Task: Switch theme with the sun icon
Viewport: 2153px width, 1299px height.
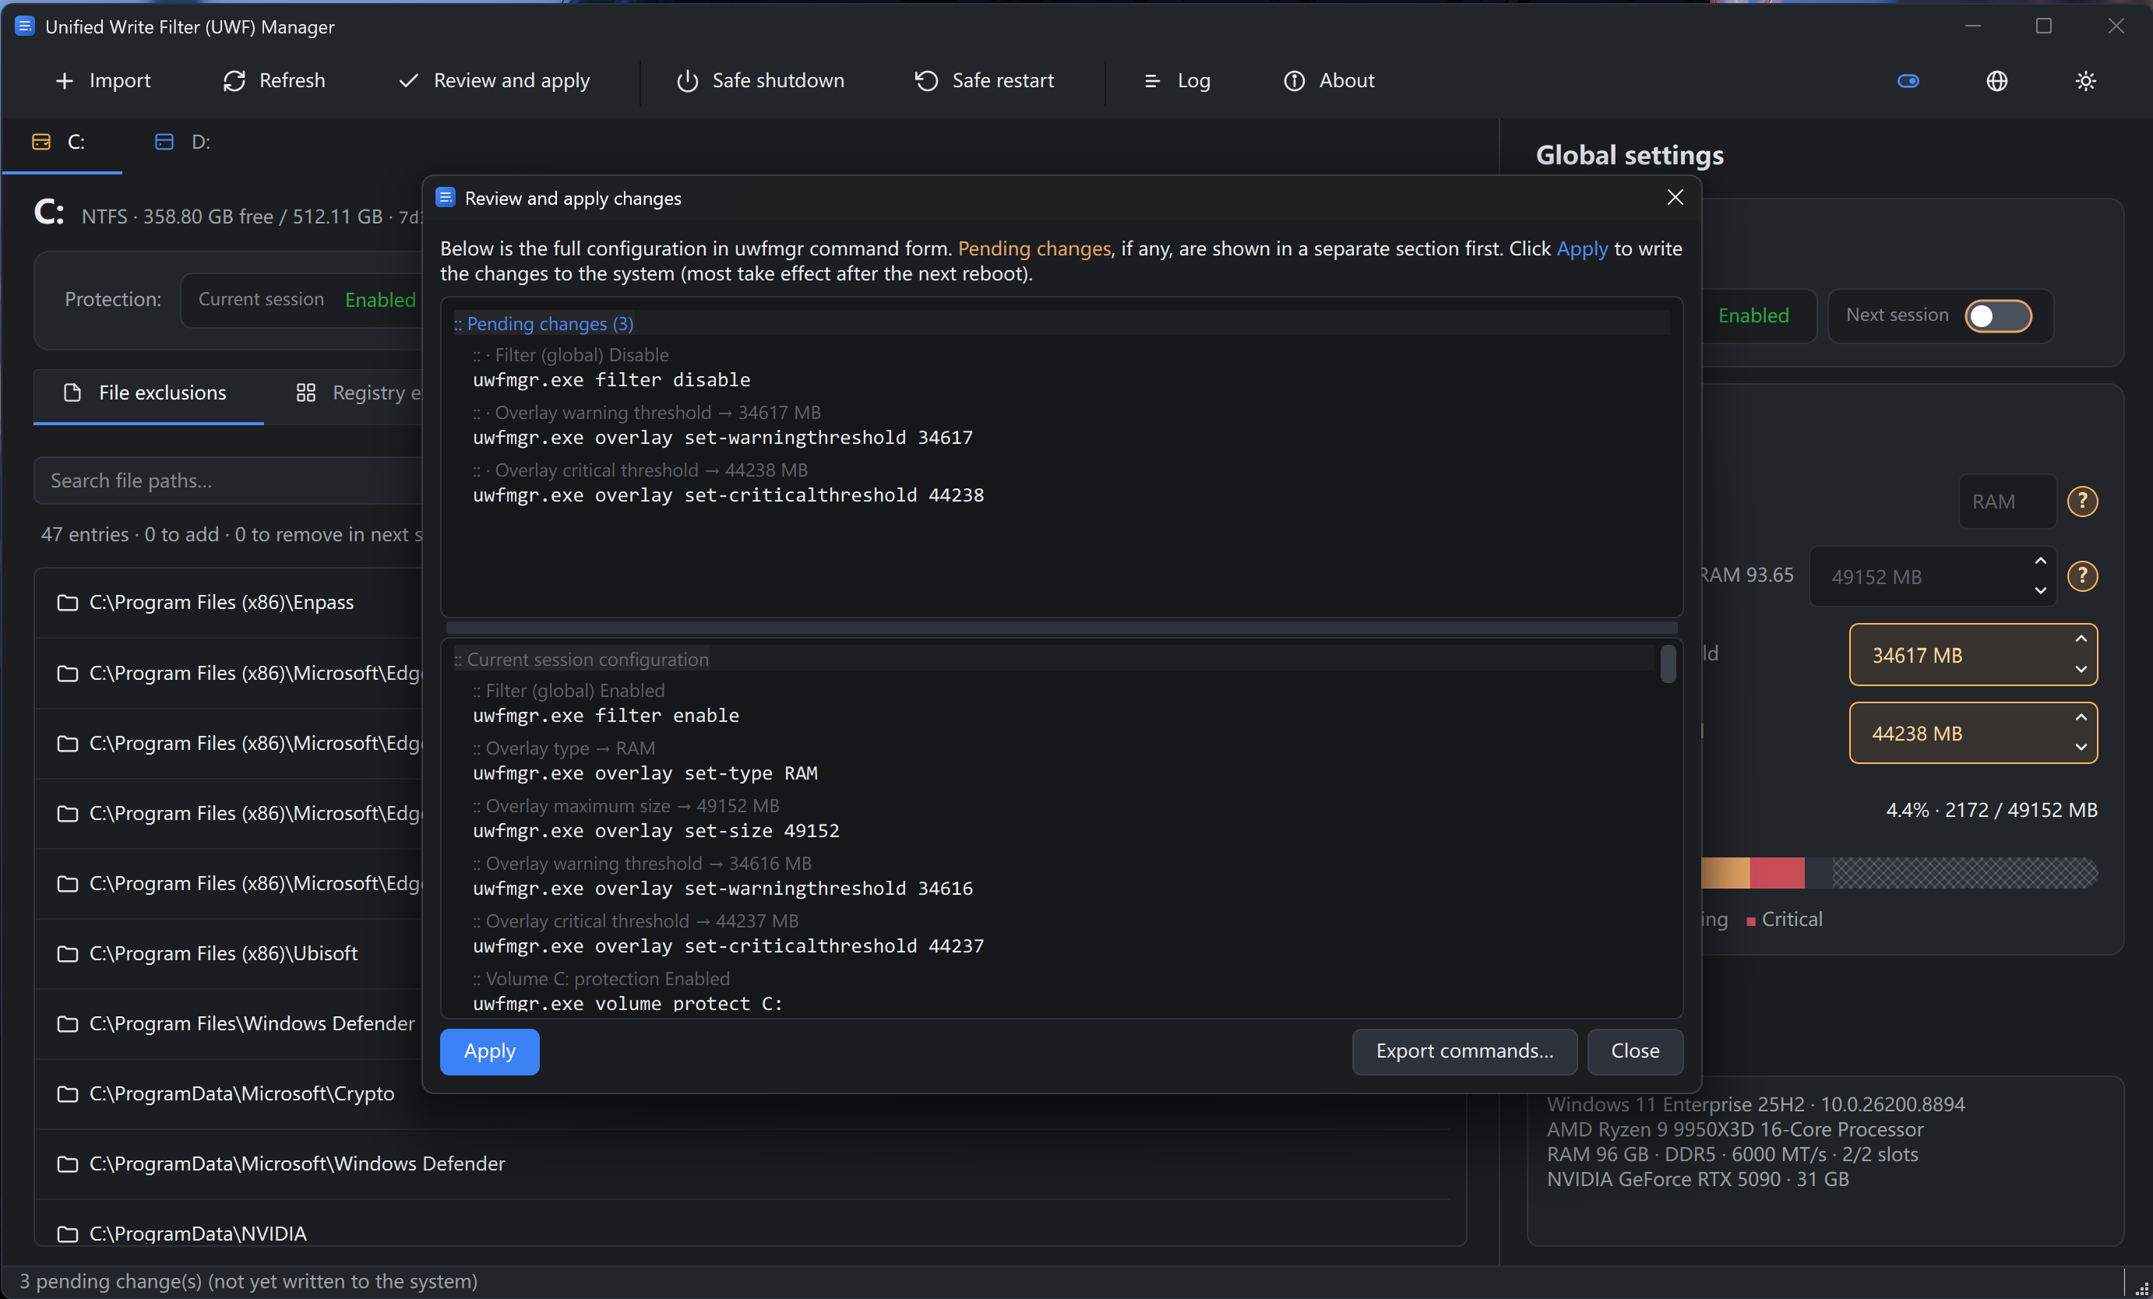Action: (2086, 81)
